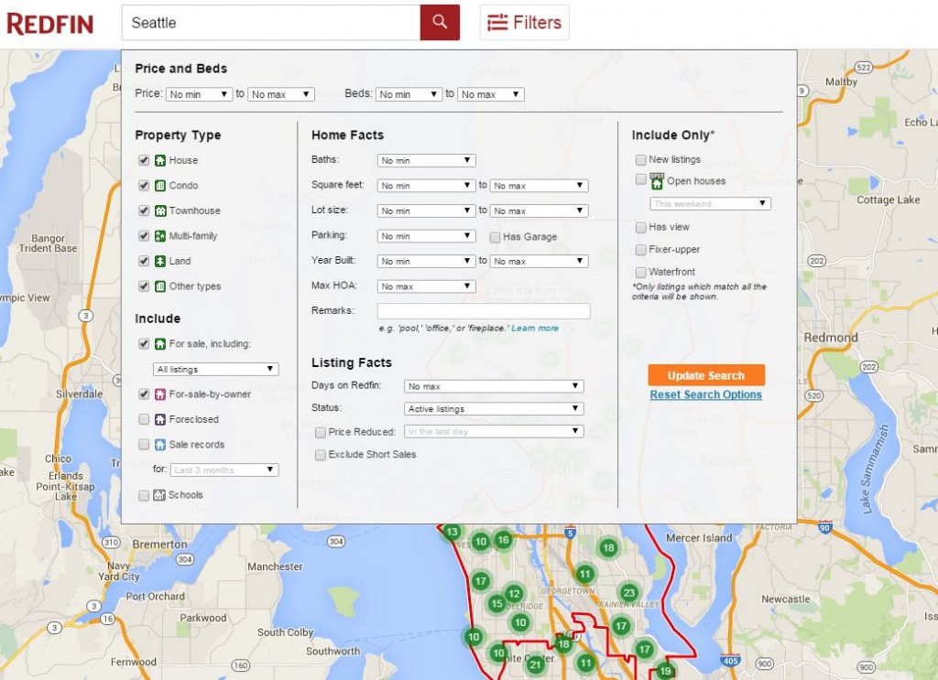
Task: Open the Beds minimum dropdown
Action: [408, 93]
